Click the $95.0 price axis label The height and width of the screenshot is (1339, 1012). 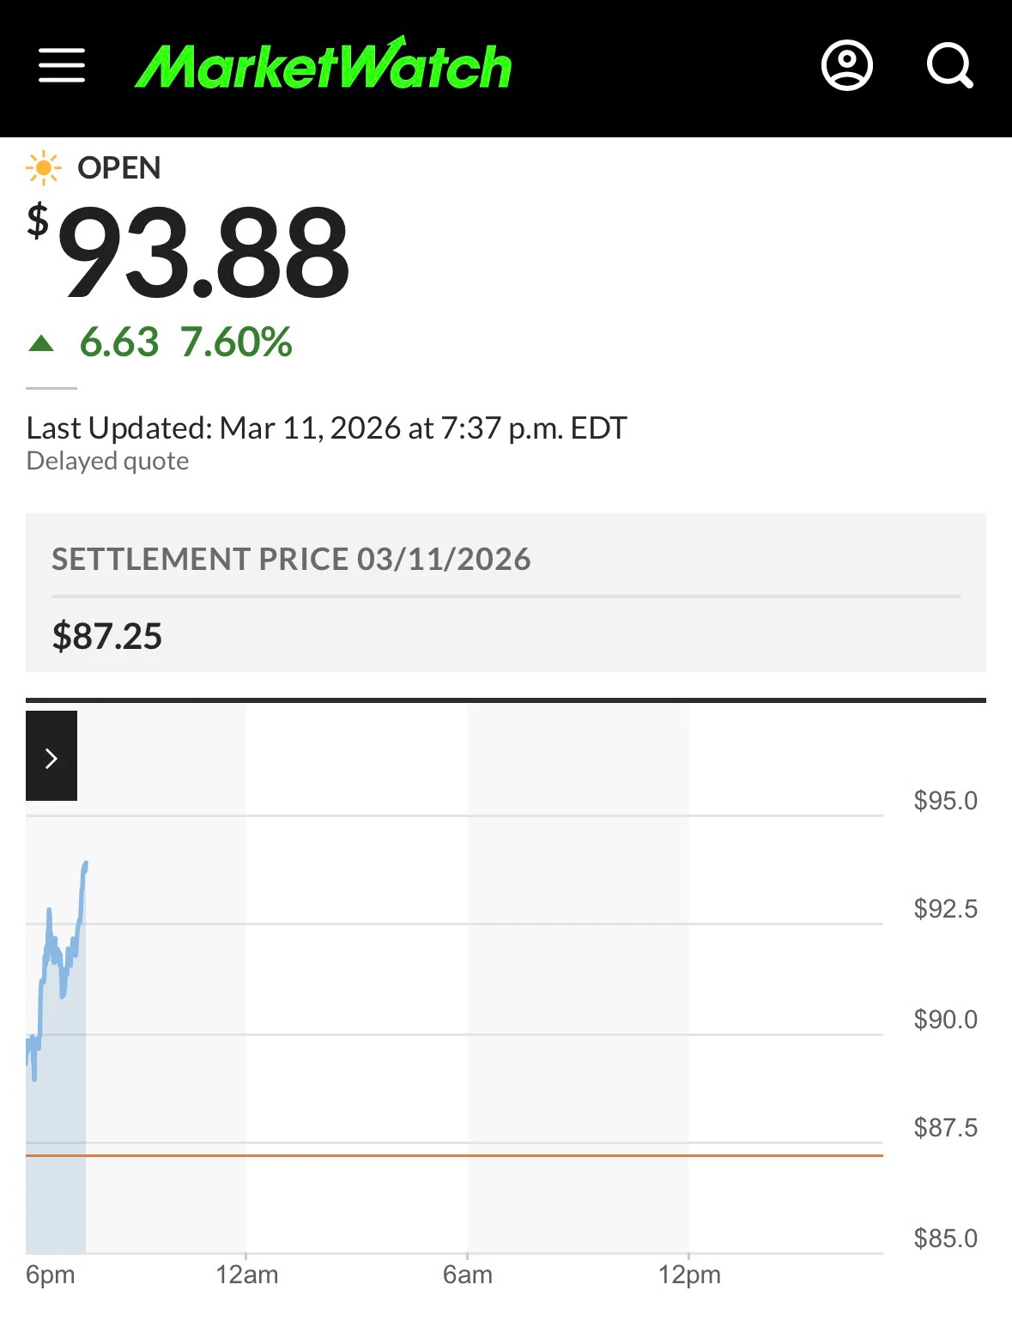945,801
